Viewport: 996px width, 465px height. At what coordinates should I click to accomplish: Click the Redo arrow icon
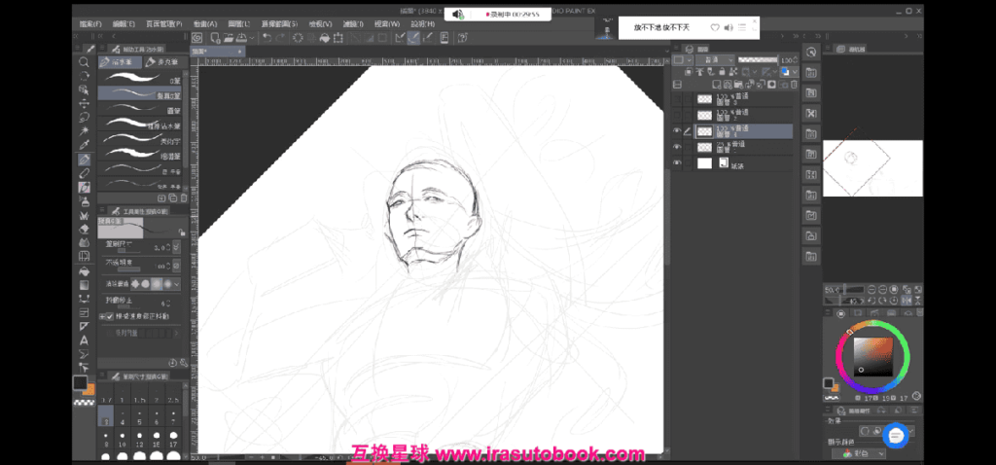[280, 38]
